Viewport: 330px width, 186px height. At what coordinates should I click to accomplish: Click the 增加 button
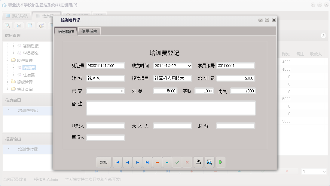[103, 162]
